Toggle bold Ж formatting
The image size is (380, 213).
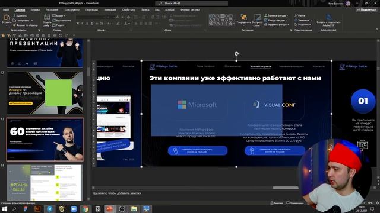pyautogui.click(x=78, y=24)
